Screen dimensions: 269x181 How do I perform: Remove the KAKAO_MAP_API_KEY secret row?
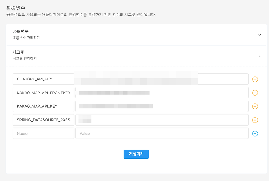pyautogui.click(x=255, y=106)
